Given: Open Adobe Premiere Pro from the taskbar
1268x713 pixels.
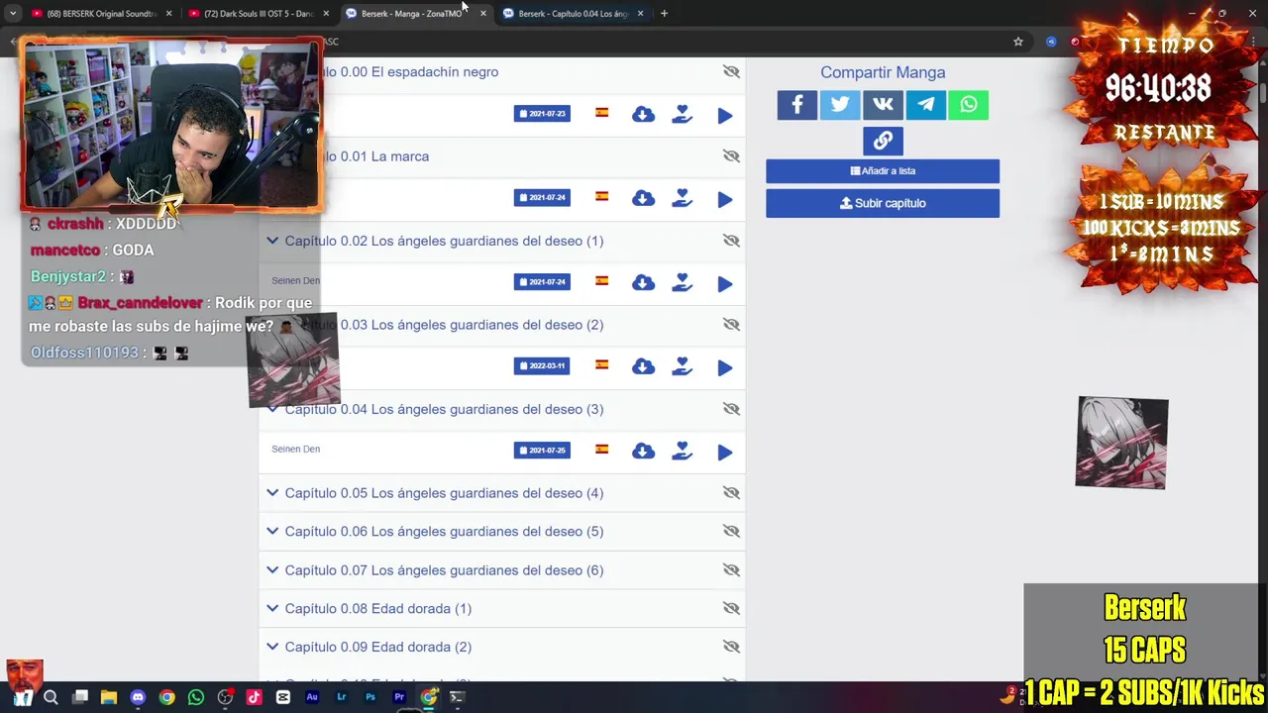Looking at the screenshot, I should coord(399,697).
